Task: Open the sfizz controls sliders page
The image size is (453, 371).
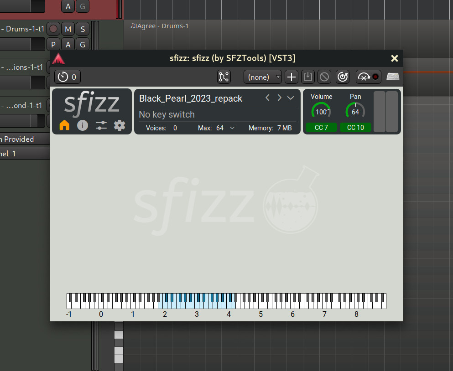Action: pos(101,125)
